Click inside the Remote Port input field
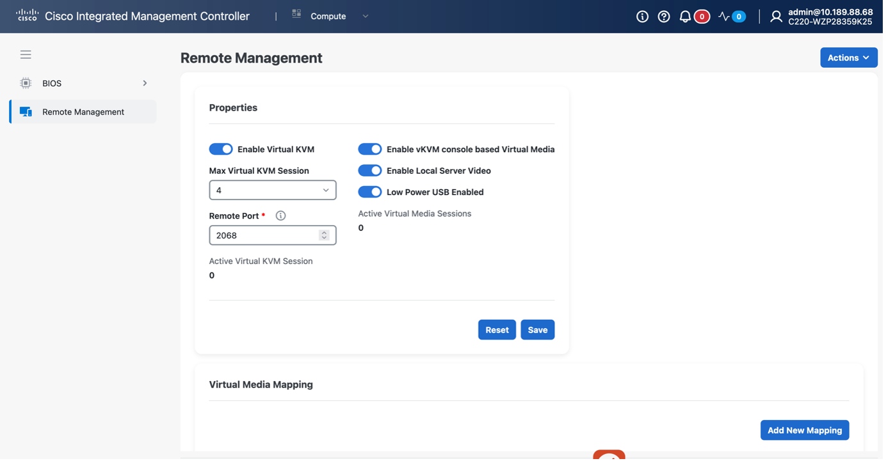 (x=262, y=235)
